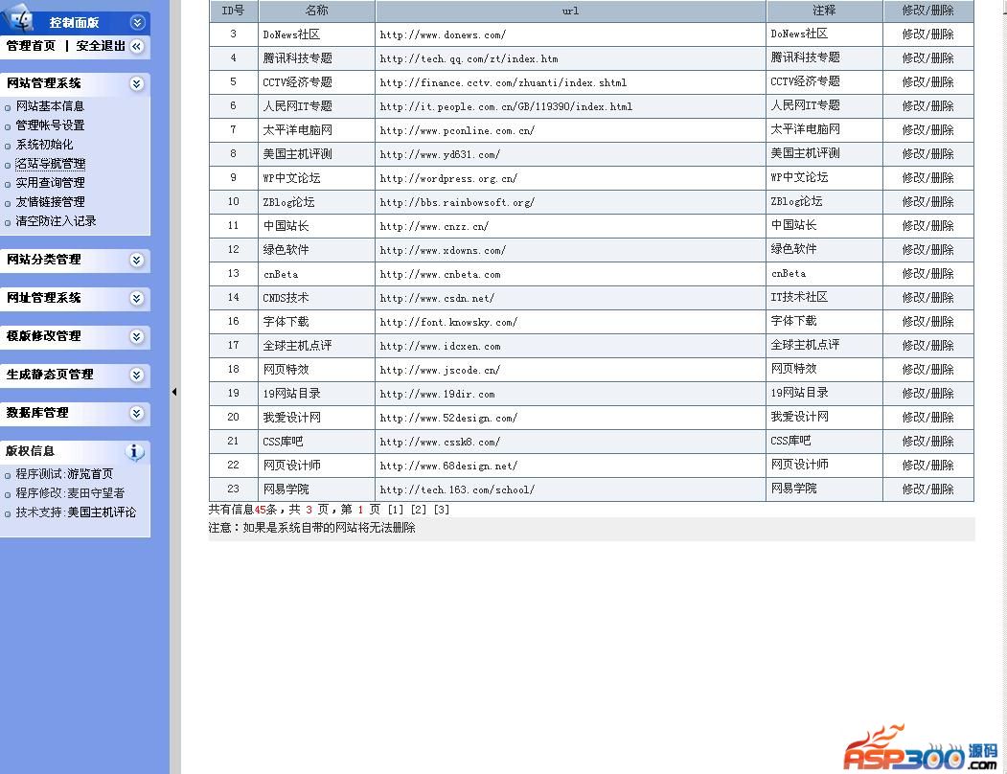Image resolution: width=1007 pixels, height=774 pixels.
Task: Click 安全退出 to log out
Action: 101,46
